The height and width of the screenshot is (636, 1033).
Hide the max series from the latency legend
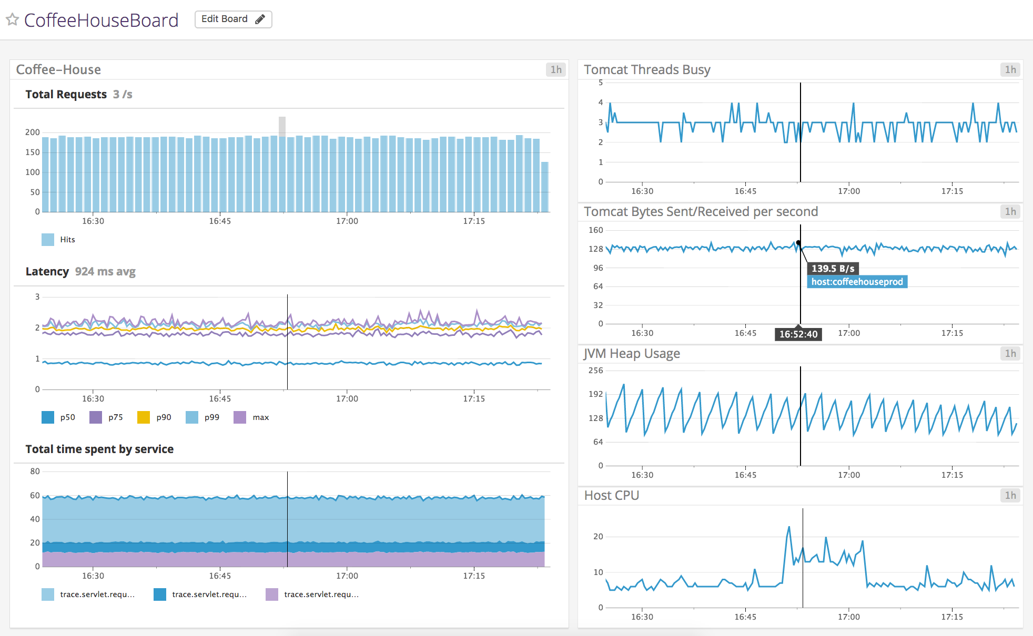click(261, 417)
